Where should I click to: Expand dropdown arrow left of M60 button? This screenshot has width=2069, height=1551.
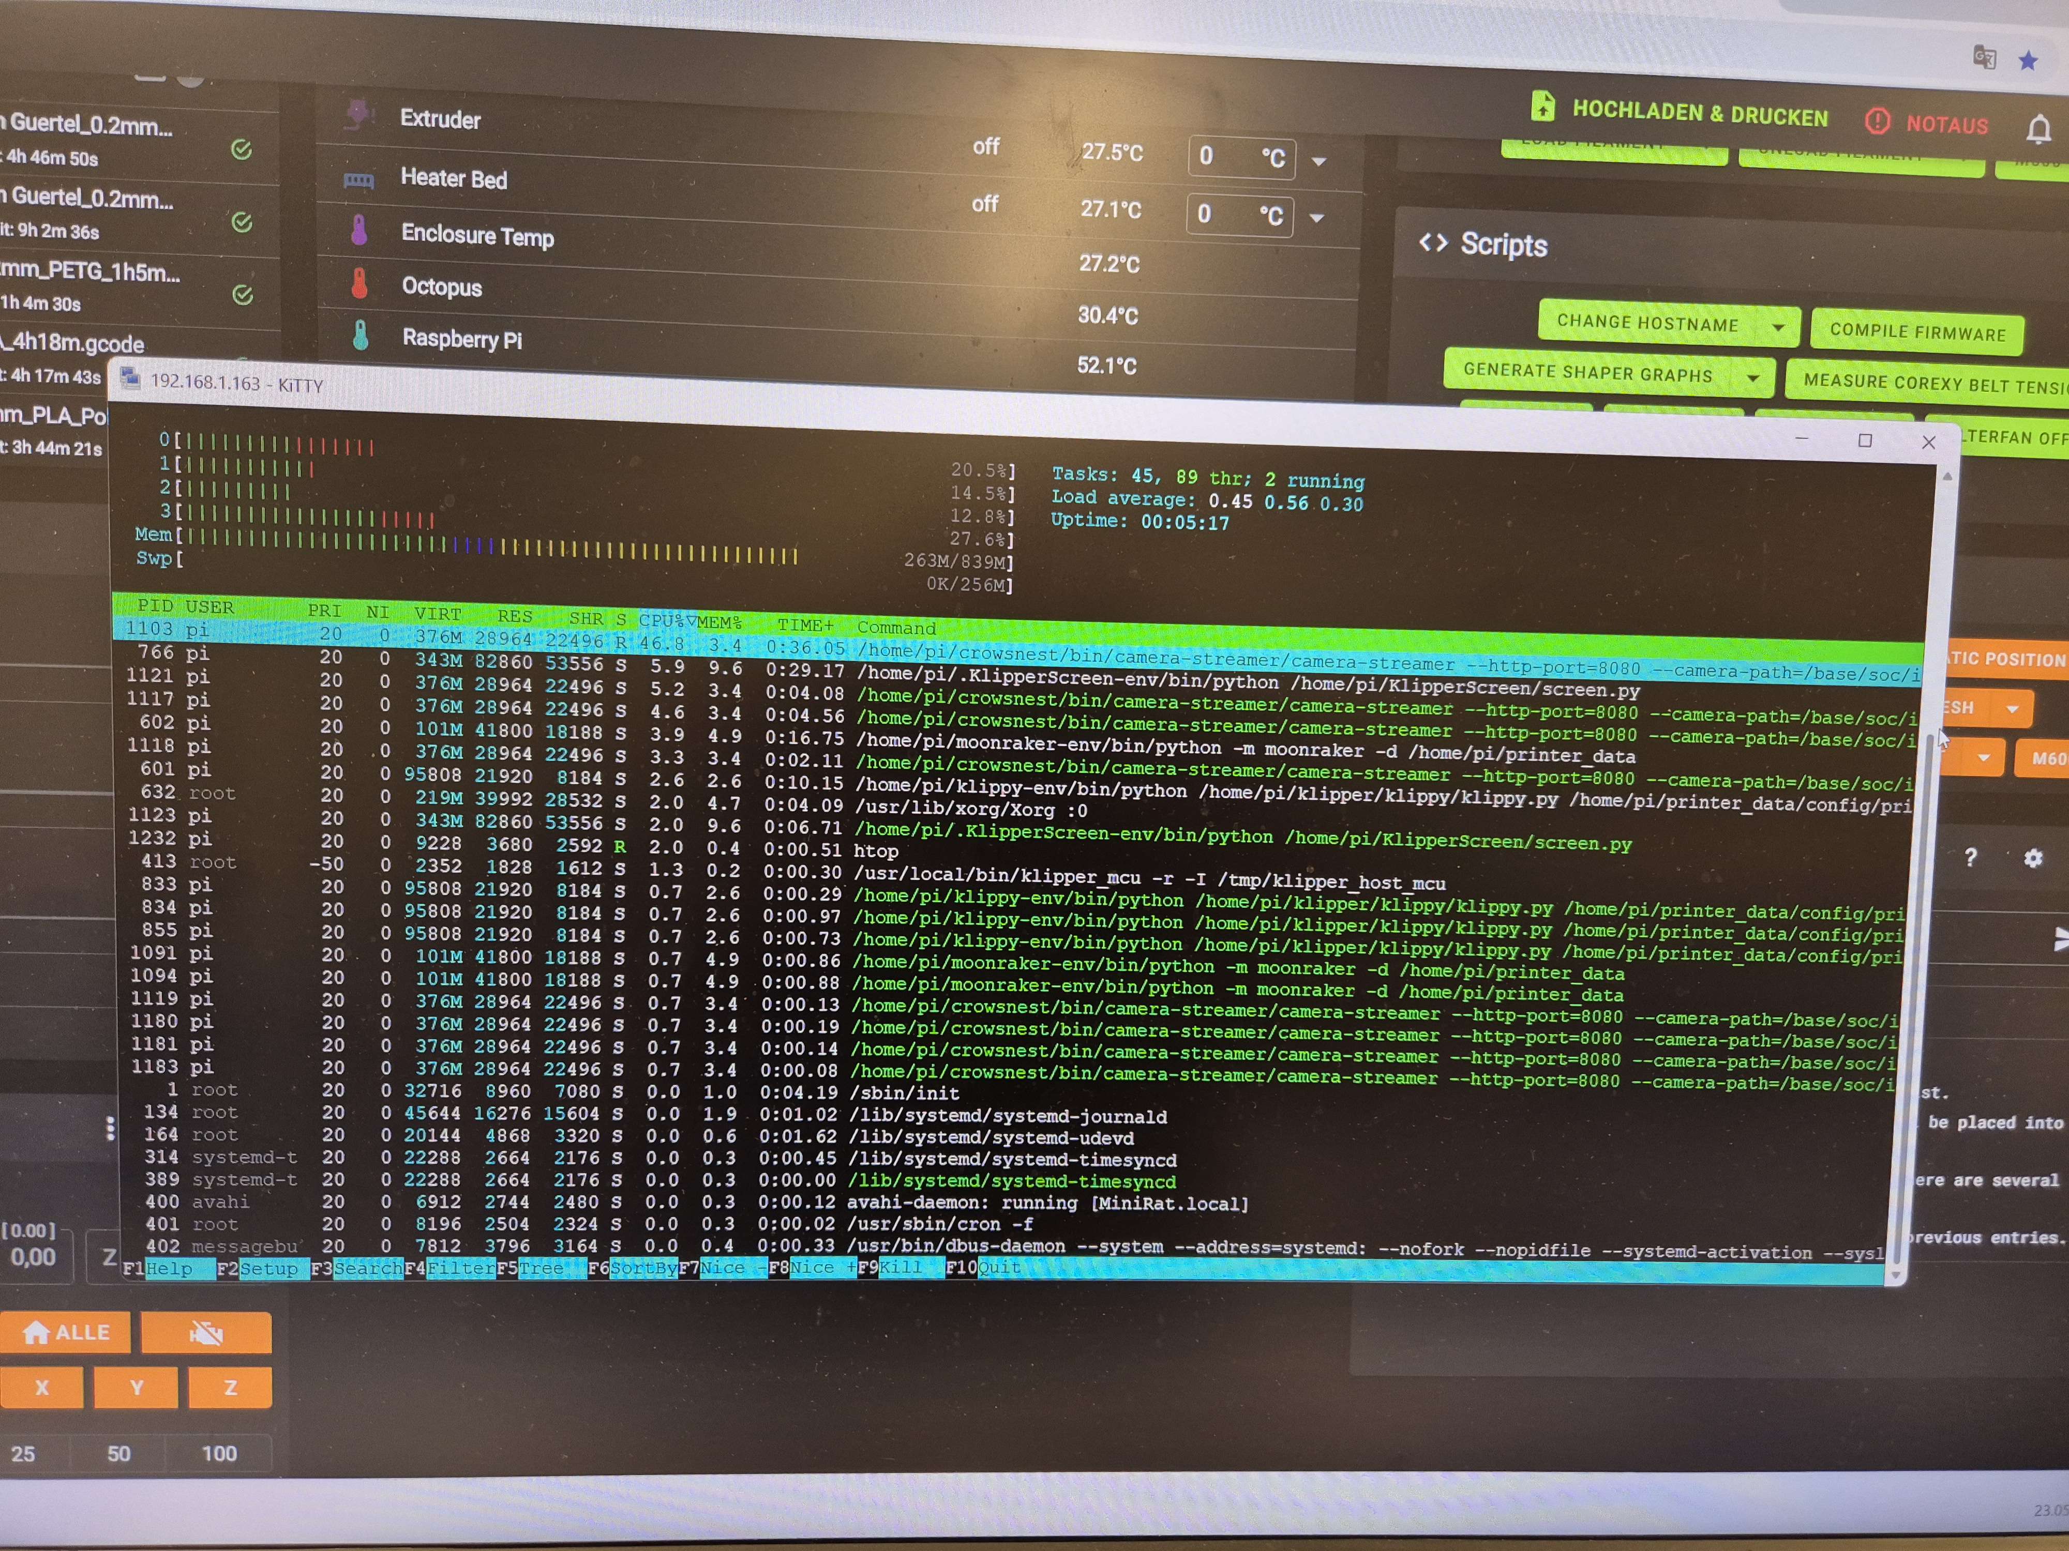pos(1984,757)
